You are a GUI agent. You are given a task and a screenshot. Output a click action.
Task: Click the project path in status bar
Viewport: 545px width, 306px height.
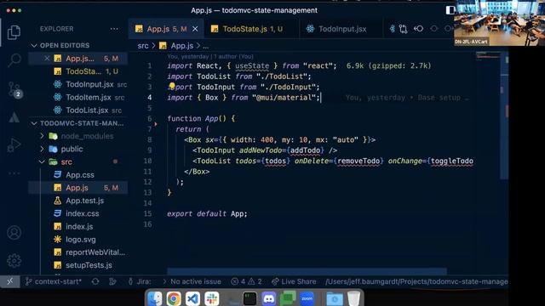coord(416,281)
